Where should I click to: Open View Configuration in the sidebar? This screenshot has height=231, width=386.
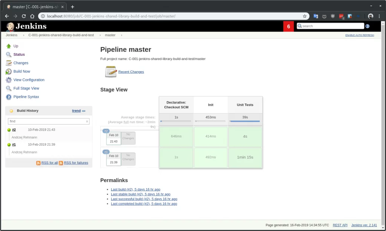click(29, 80)
